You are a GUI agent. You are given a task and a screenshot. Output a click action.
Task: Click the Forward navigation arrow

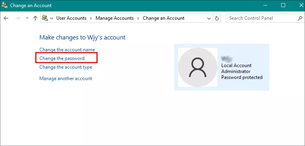[18, 18]
